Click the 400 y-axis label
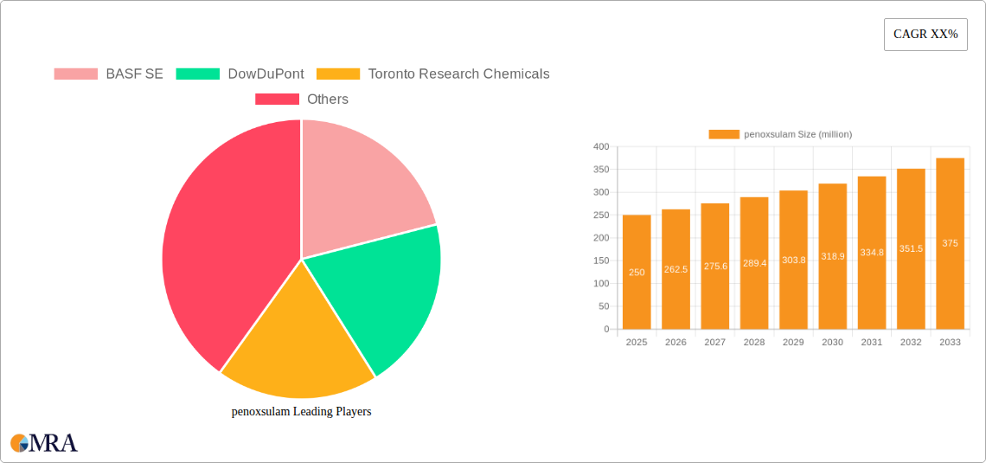Viewport: 986px width, 463px height. click(601, 146)
